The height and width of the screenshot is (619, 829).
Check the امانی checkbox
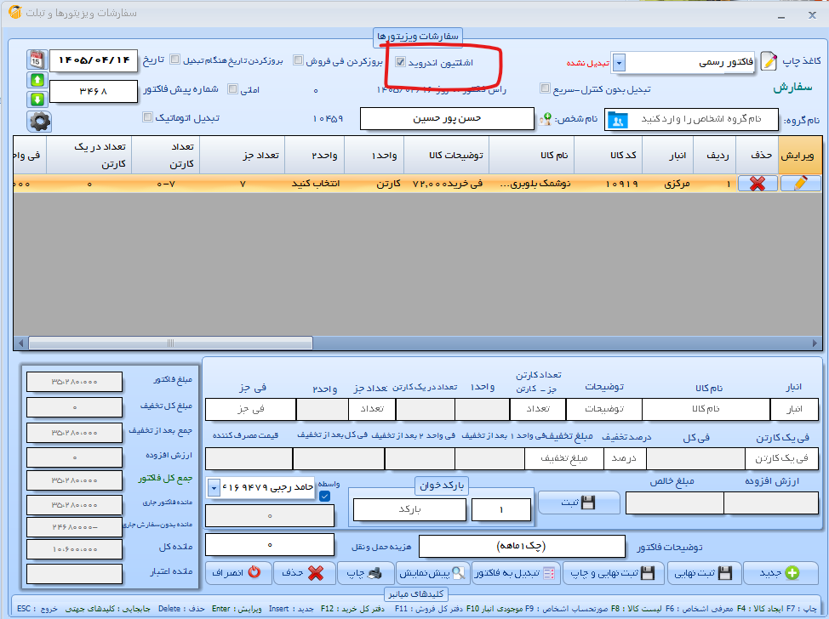click(x=232, y=88)
